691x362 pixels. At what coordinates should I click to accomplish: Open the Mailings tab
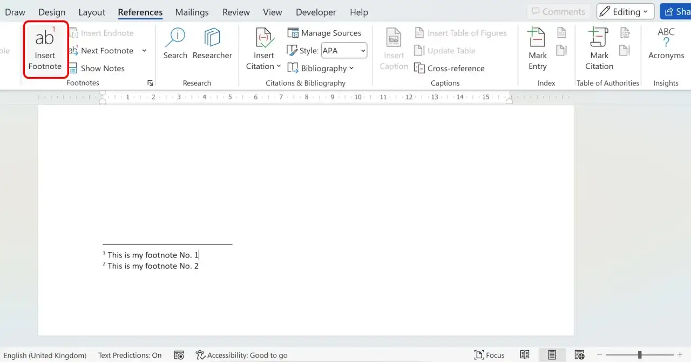click(x=192, y=12)
